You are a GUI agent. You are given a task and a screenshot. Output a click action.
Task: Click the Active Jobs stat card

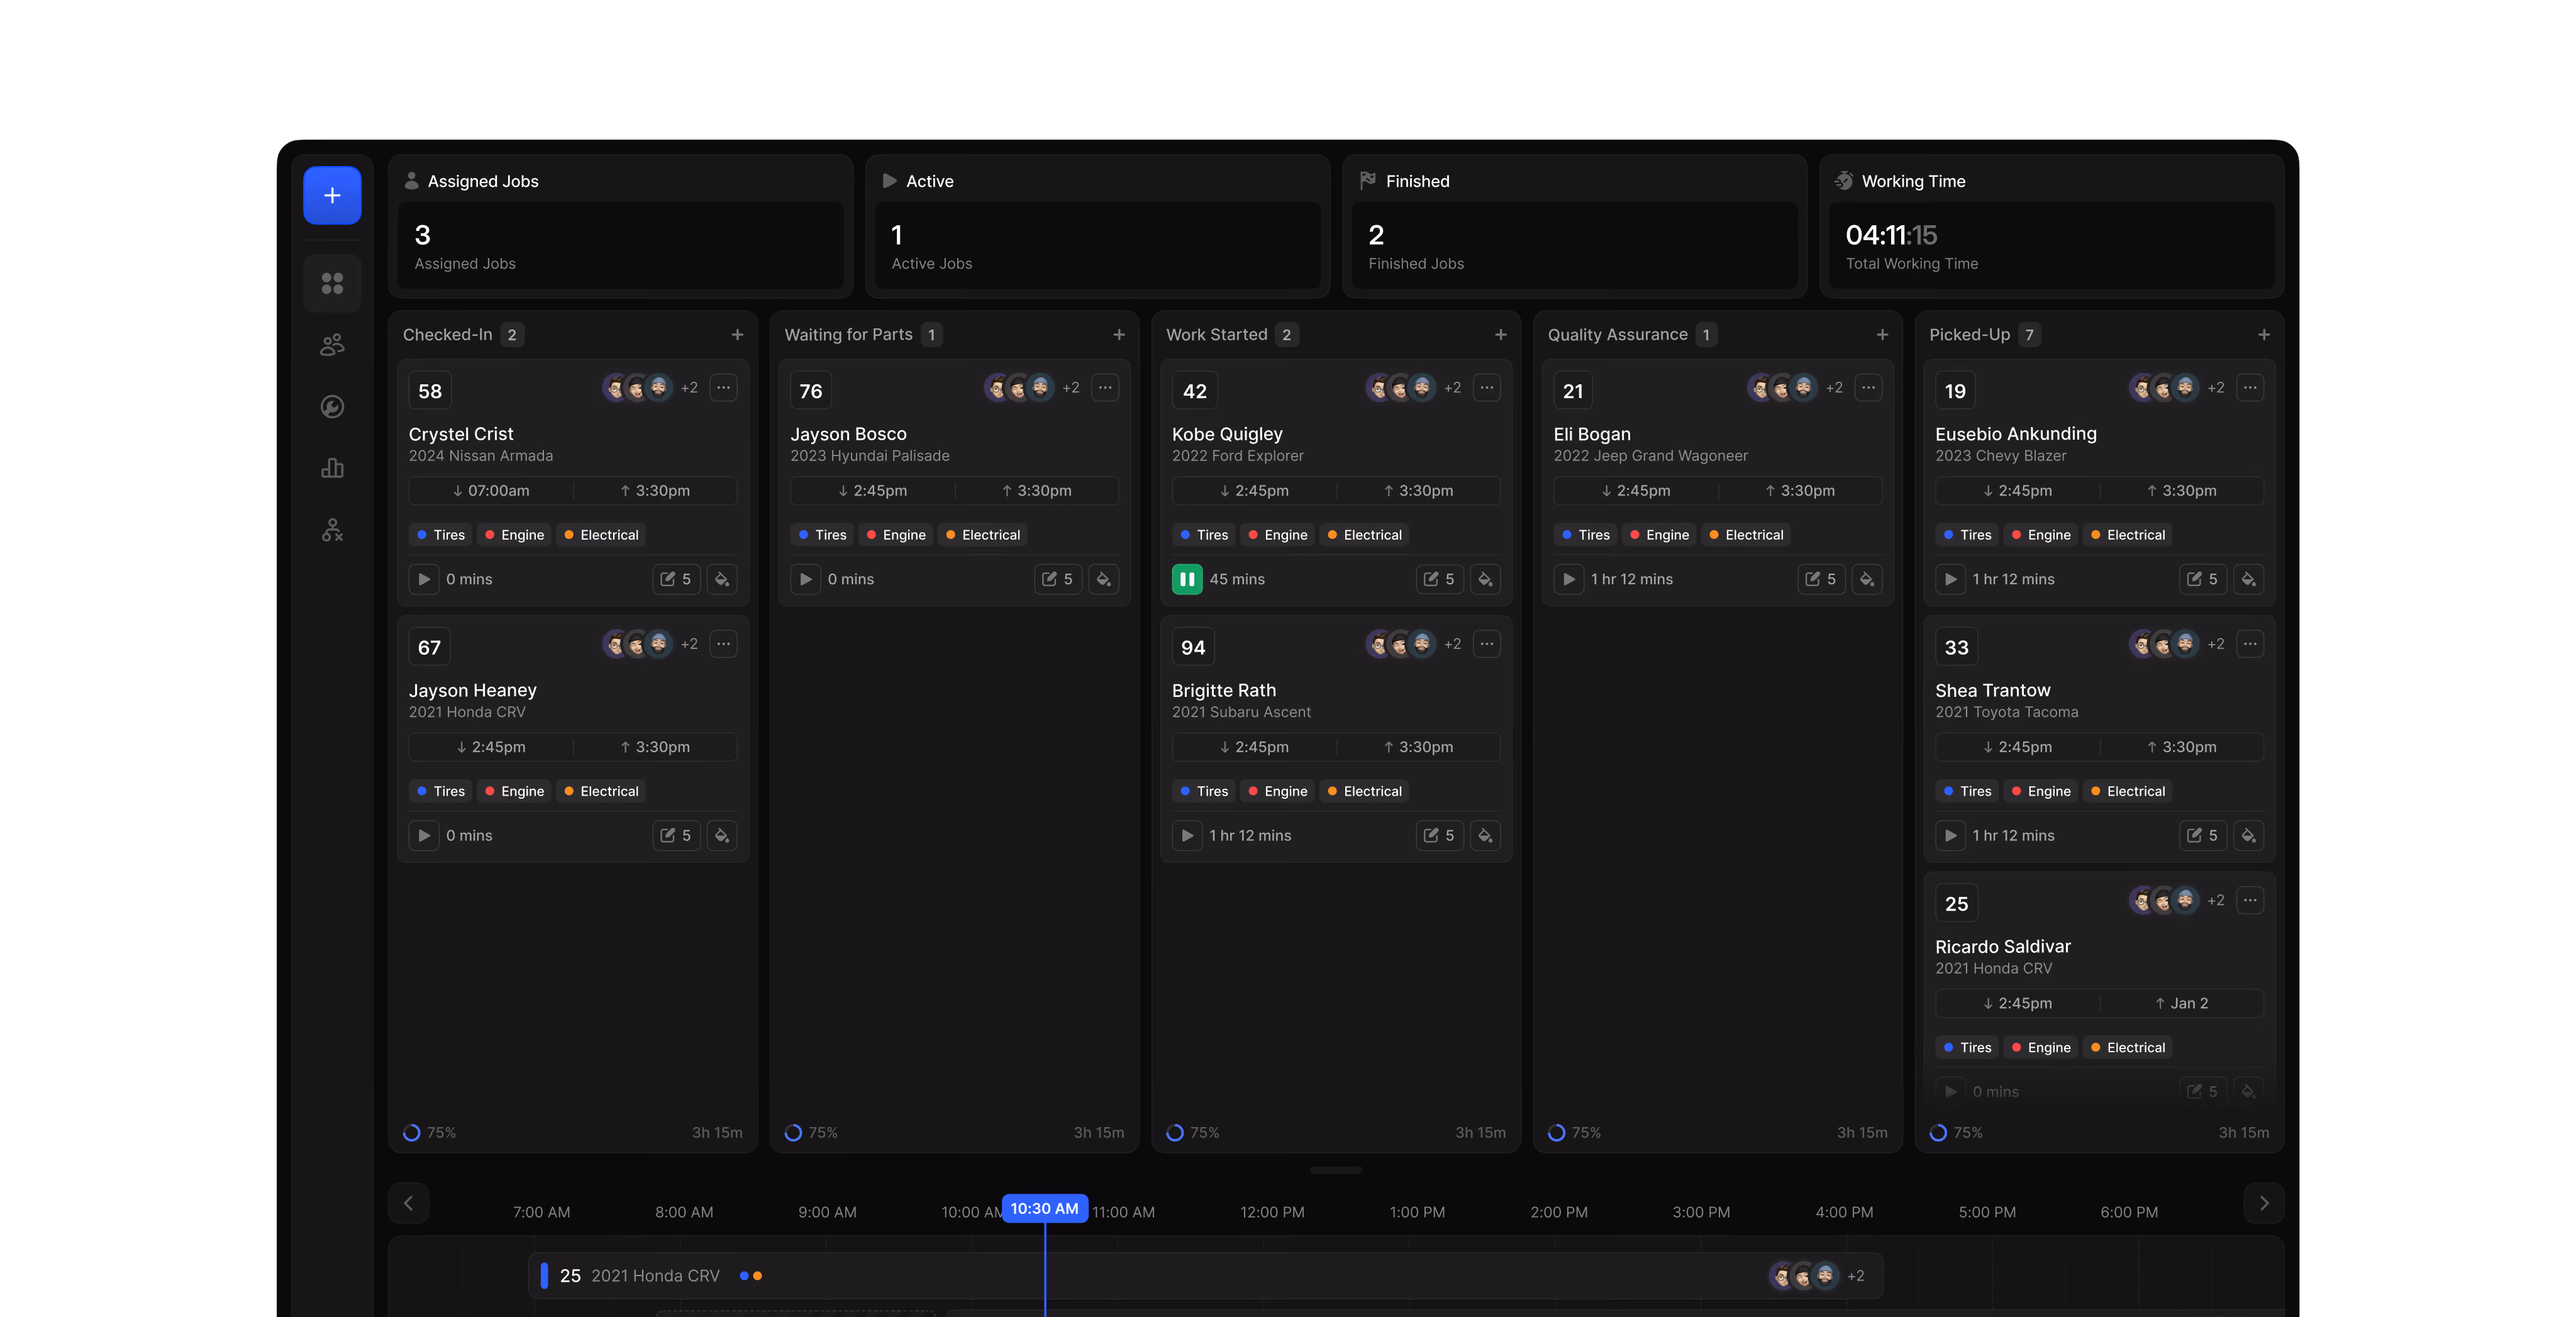1097,227
